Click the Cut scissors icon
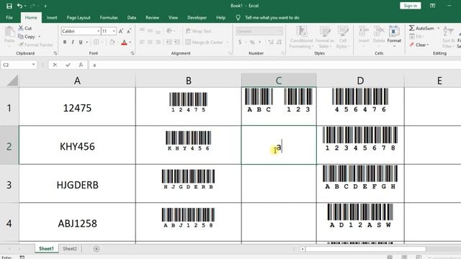This screenshot has height=259, width=461. coord(21,28)
